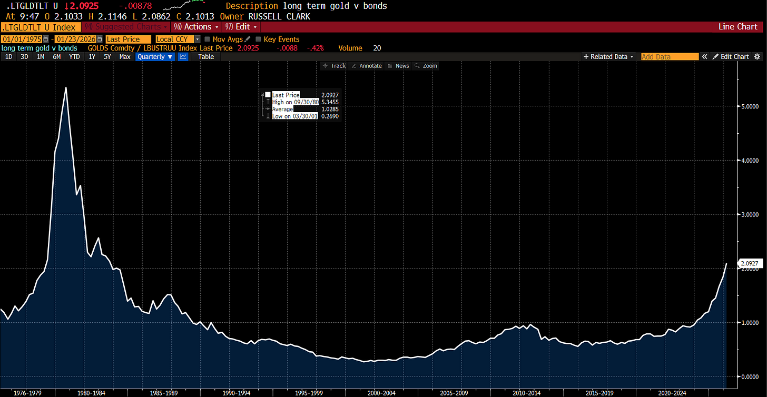Click the Edit Chart pencil button

coord(731,56)
